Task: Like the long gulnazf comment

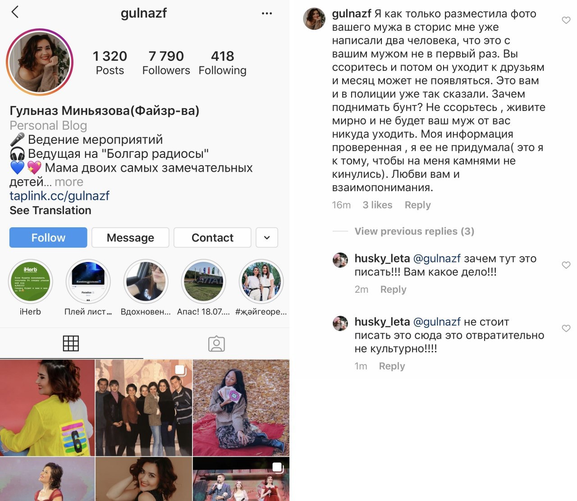Action: point(566,20)
